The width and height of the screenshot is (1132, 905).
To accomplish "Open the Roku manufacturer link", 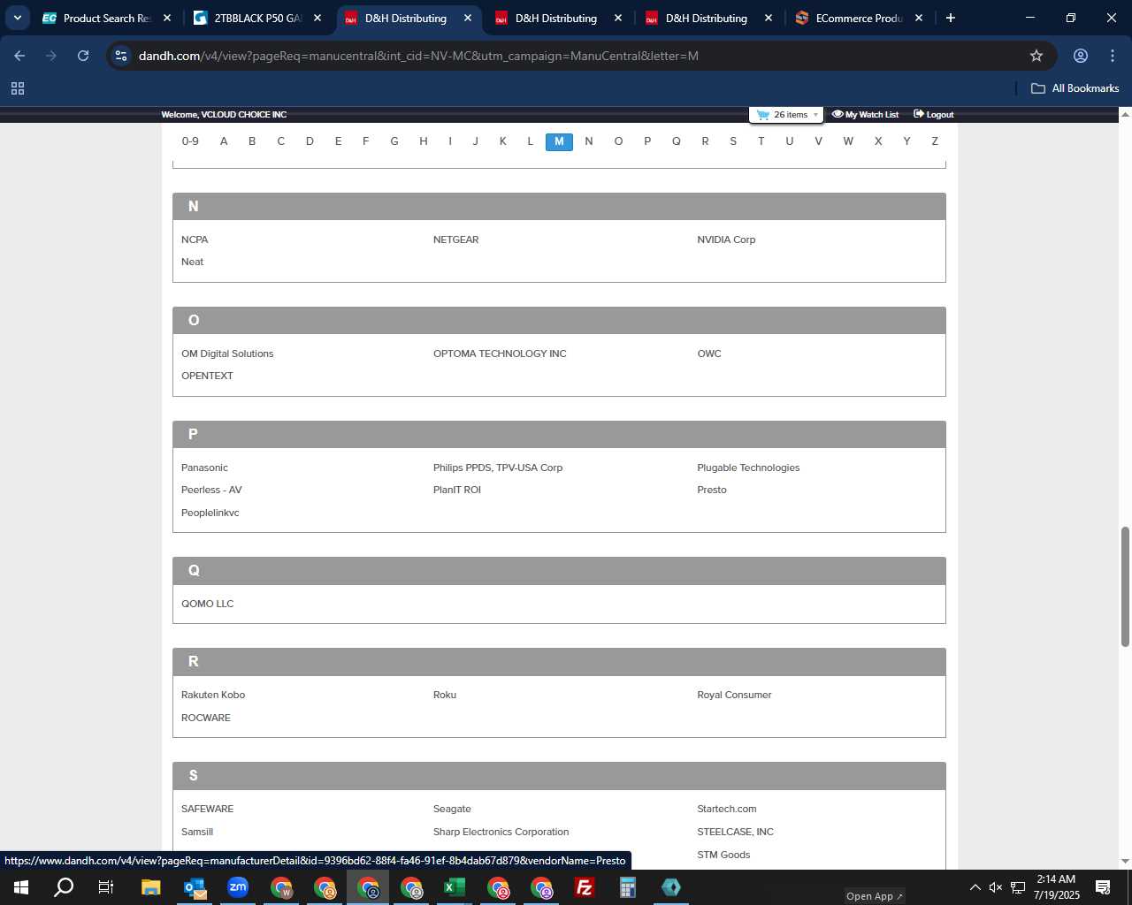I will (445, 695).
